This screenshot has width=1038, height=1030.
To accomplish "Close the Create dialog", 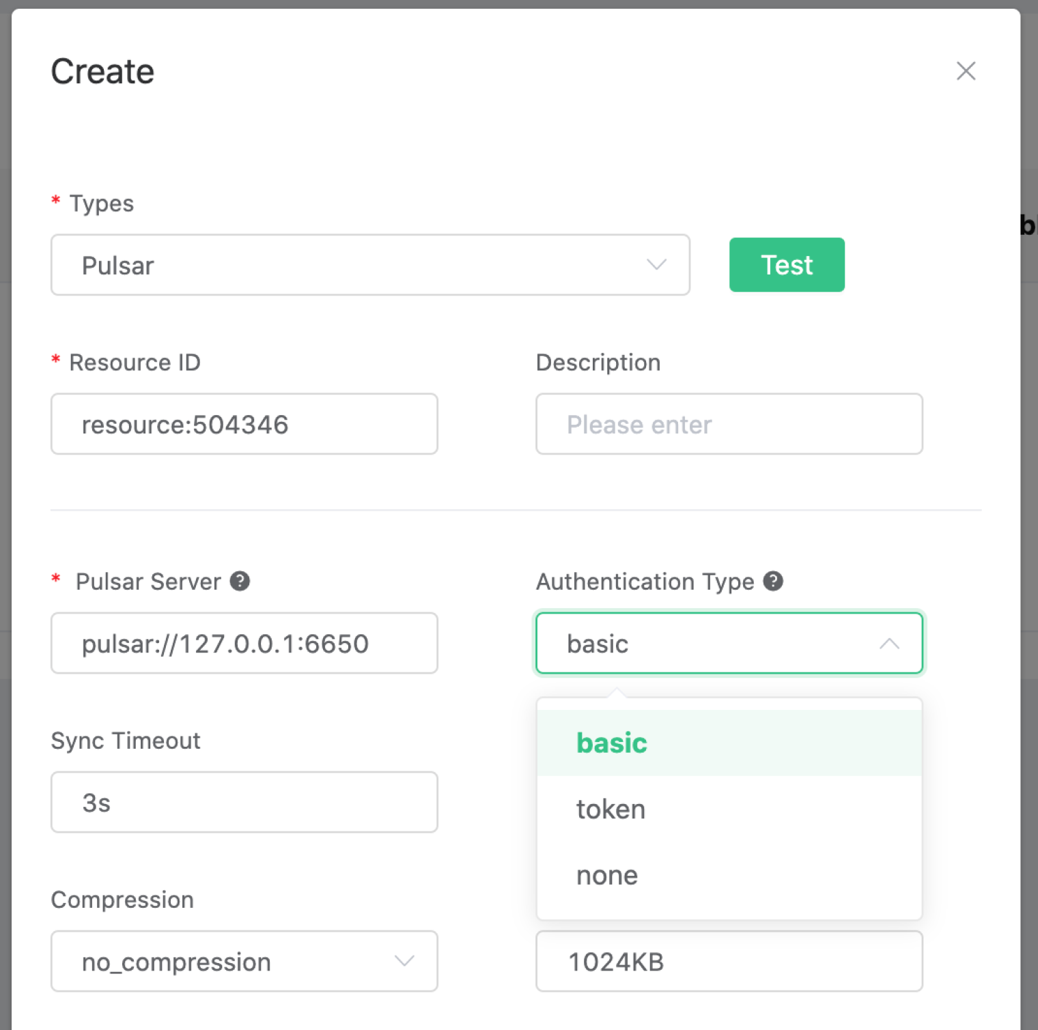I will [966, 71].
